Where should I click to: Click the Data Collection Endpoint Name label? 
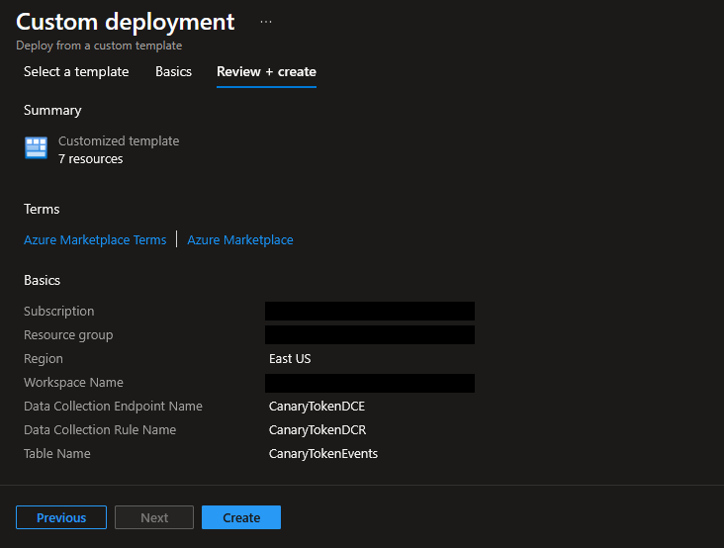coord(113,407)
